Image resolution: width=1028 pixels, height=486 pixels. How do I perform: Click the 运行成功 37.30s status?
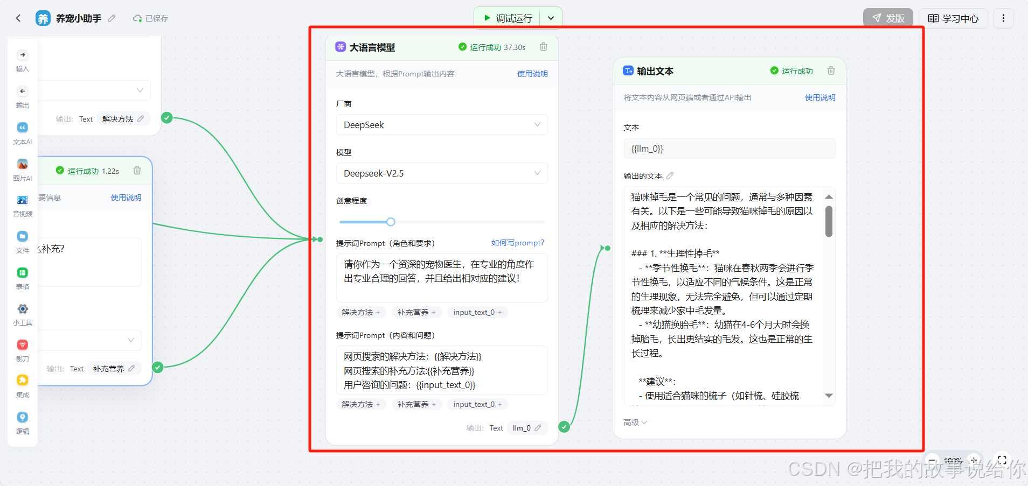[492, 47]
